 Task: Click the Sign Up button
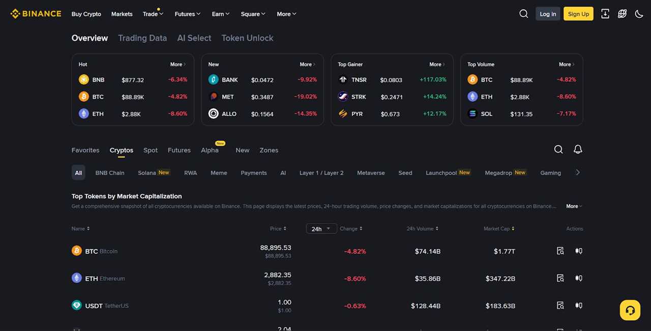click(x=578, y=14)
